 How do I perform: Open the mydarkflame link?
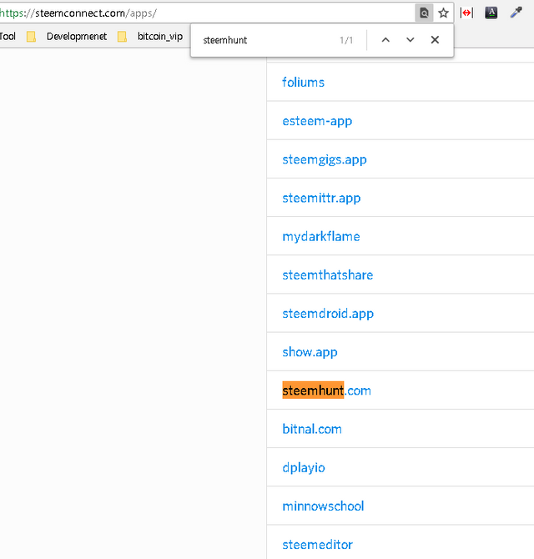321,237
